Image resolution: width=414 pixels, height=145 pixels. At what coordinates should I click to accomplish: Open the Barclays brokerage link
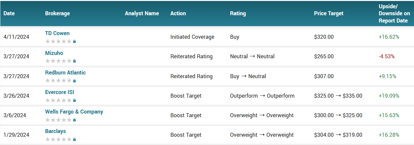tap(55, 131)
